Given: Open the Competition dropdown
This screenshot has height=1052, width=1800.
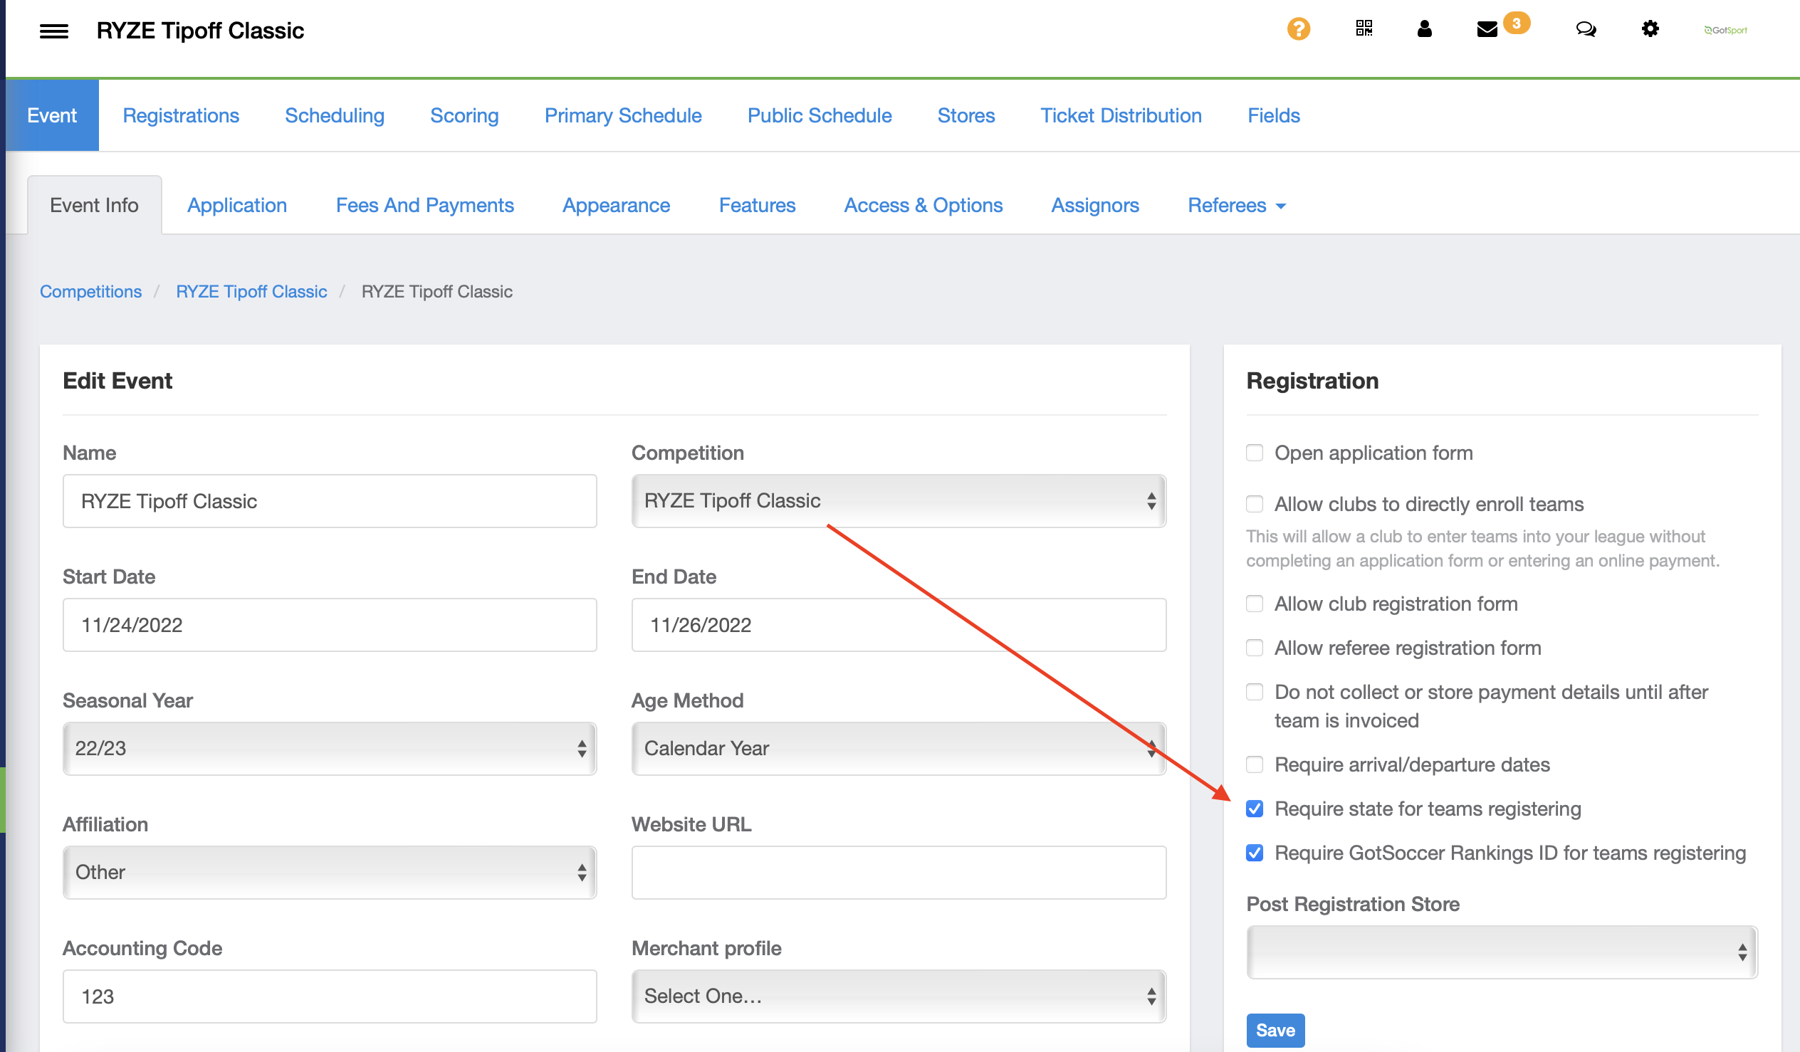Looking at the screenshot, I should coord(898,500).
